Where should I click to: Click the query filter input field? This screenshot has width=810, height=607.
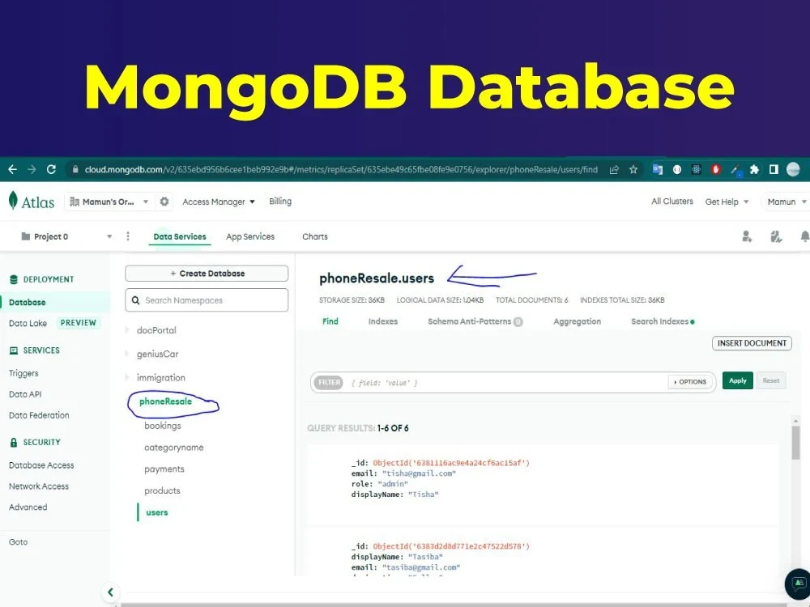pos(506,383)
